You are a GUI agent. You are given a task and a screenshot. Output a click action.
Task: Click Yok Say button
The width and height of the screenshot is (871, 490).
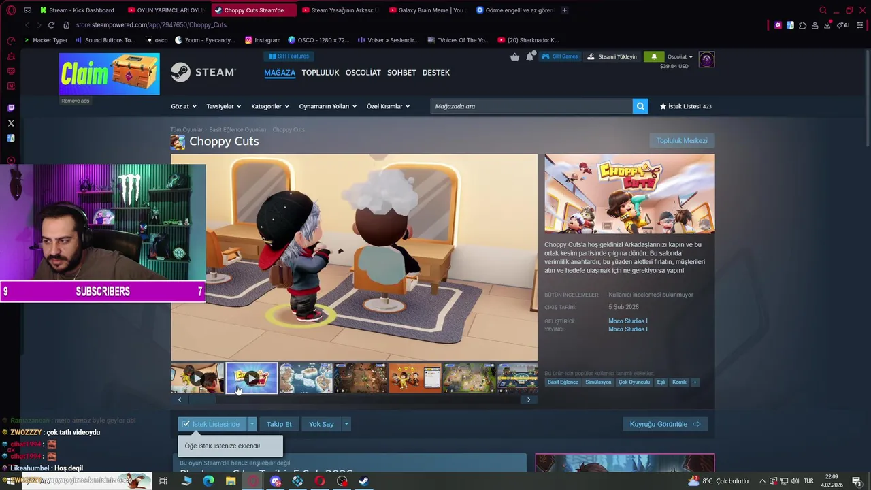point(321,424)
